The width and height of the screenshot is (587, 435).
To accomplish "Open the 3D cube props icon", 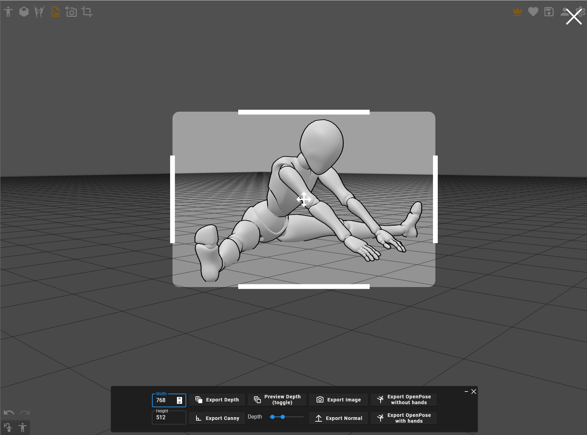I will 24,12.
